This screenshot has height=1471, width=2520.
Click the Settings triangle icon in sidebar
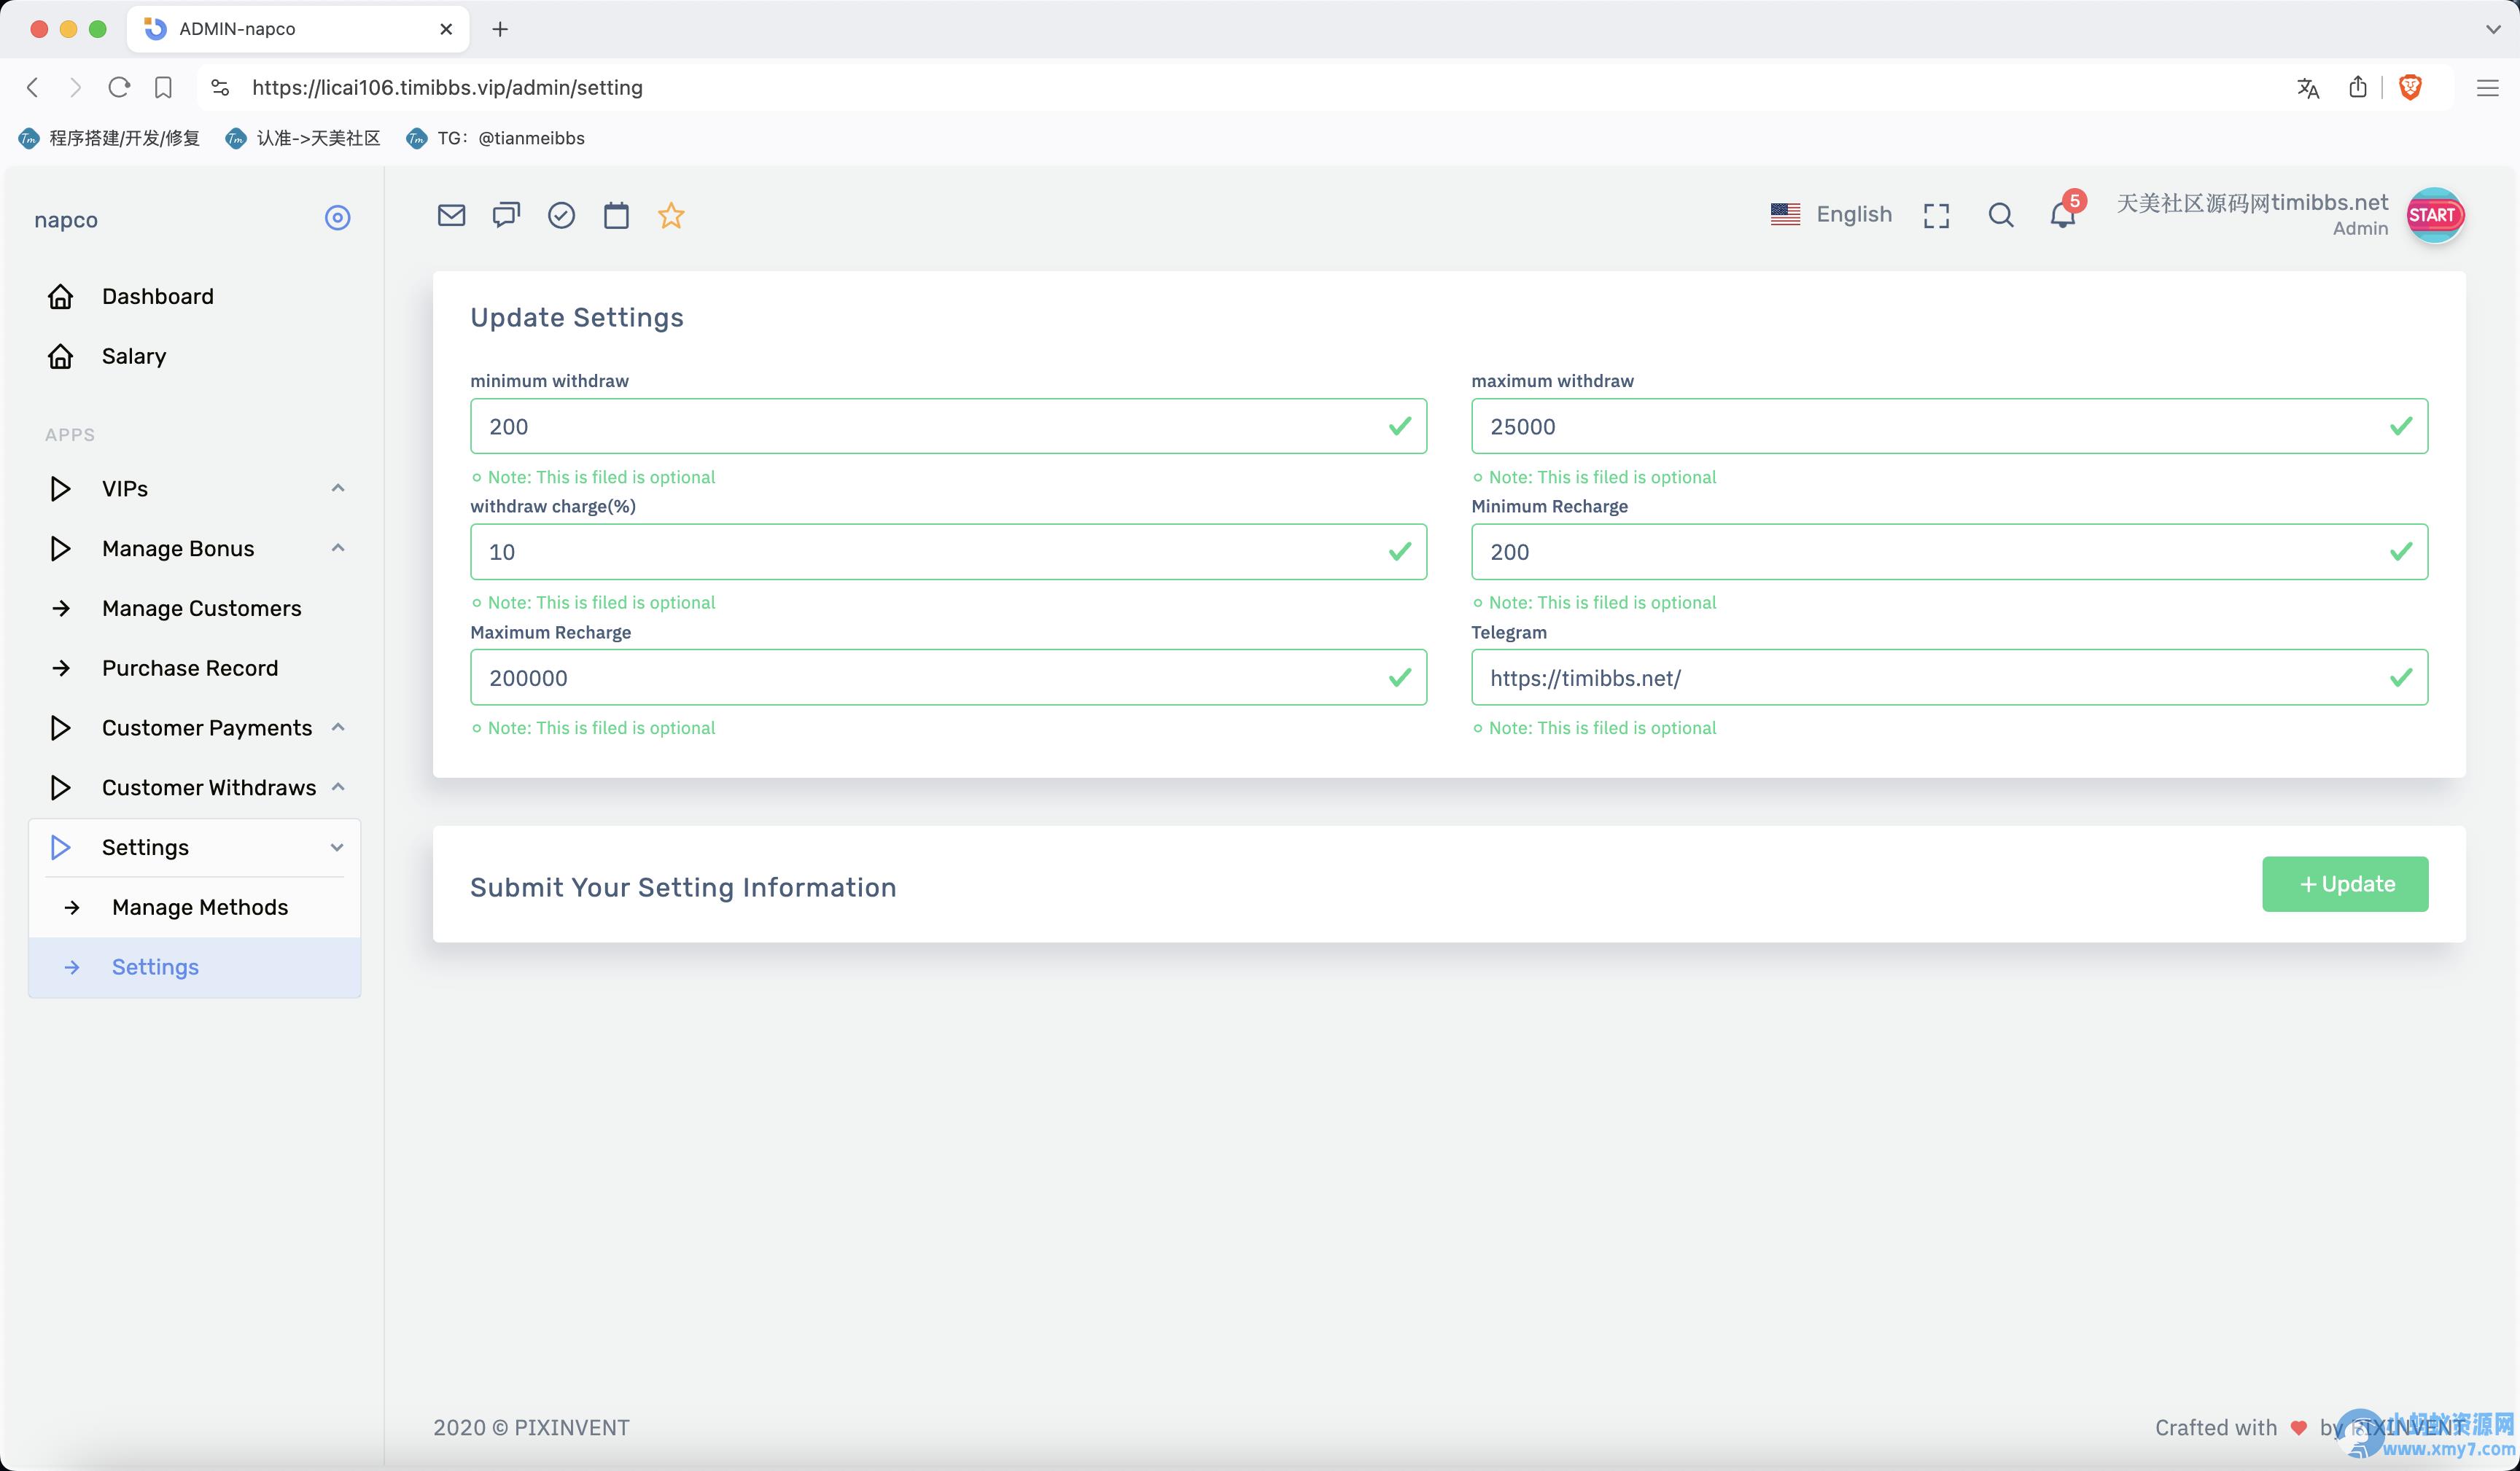pyautogui.click(x=60, y=847)
